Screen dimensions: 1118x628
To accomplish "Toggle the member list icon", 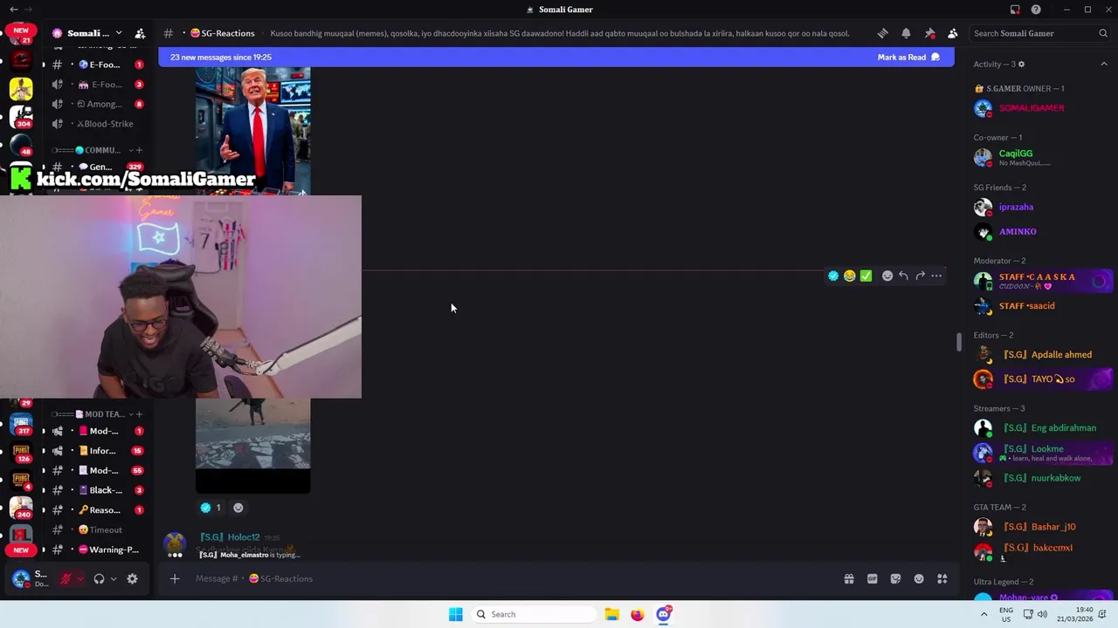I will 952,33.
